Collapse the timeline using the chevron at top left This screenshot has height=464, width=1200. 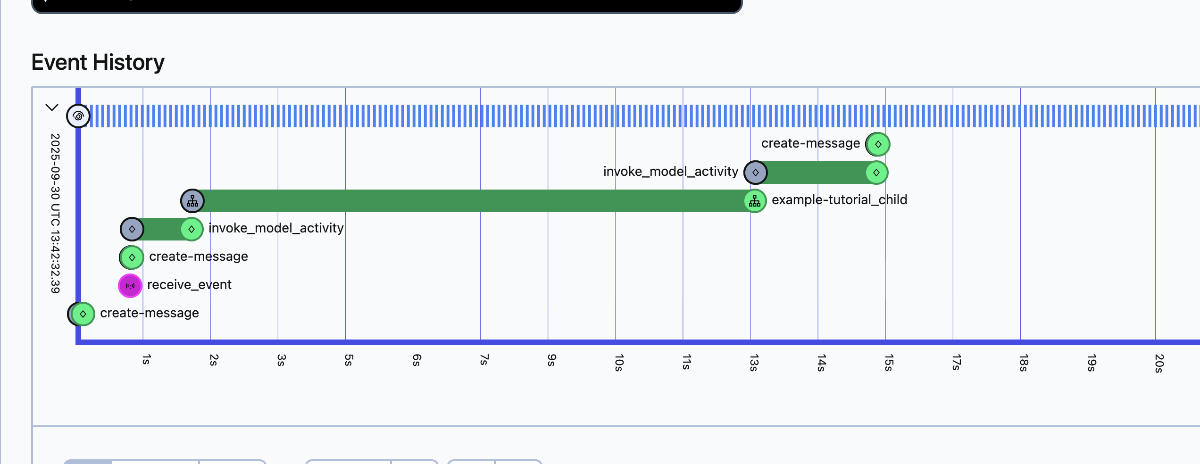tap(52, 108)
